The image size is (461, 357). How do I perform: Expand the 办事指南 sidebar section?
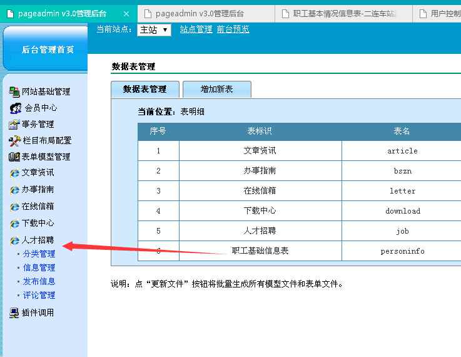(x=38, y=189)
